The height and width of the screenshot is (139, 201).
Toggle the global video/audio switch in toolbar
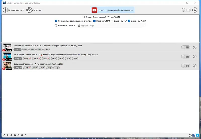(x=186, y=10)
